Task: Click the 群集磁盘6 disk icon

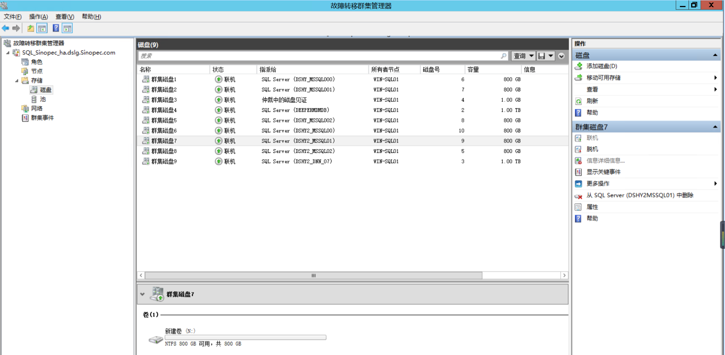Action: (x=145, y=130)
